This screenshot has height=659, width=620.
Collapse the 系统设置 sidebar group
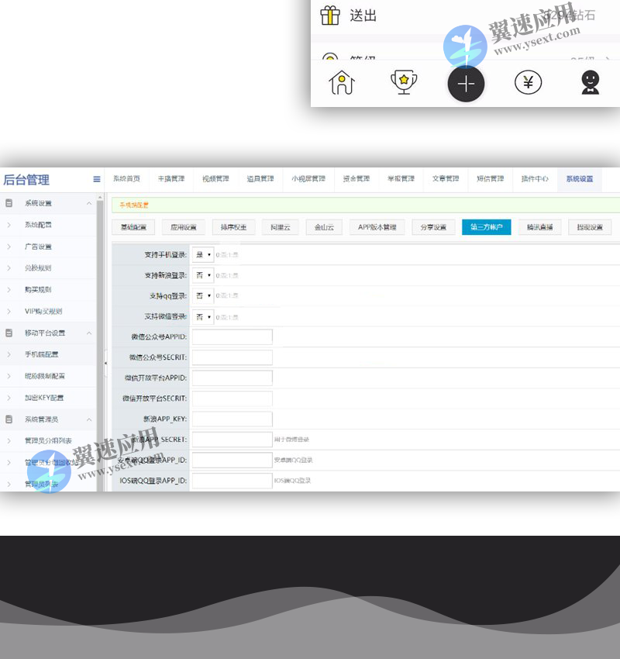[x=88, y=203]
